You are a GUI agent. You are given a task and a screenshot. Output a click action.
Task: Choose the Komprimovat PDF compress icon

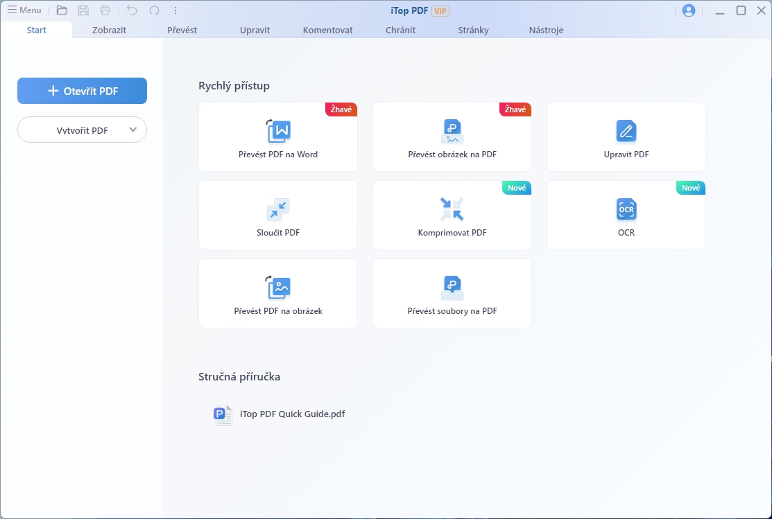(452, 209)
